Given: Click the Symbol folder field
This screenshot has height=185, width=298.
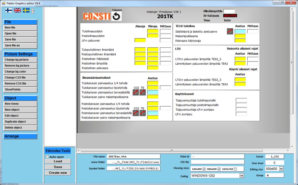Looking at the screenshot, I should point(134,168).
